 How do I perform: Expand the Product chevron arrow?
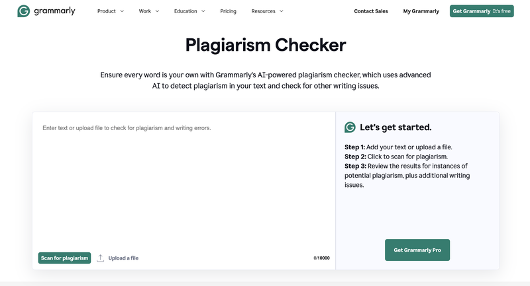point(122,11)
